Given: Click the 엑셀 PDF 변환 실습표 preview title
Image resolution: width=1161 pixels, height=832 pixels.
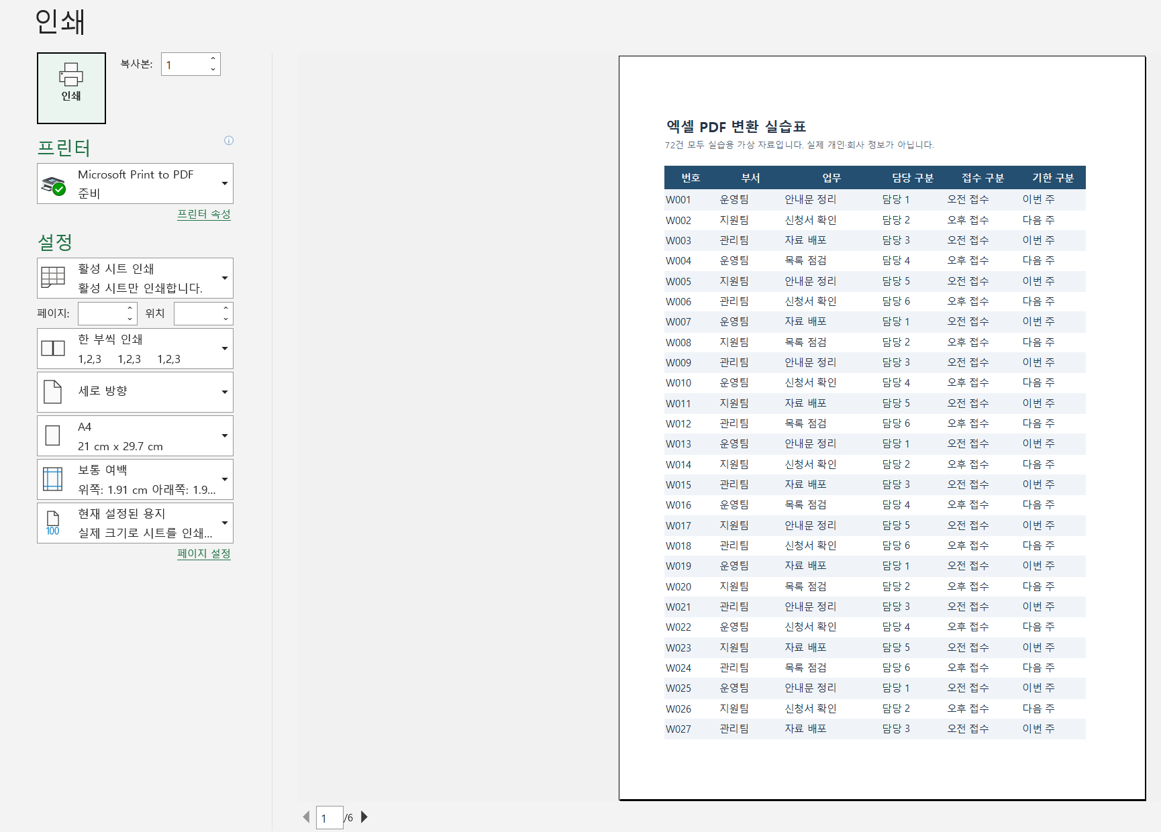Looking at the screenshot, I should coord(736,126).
